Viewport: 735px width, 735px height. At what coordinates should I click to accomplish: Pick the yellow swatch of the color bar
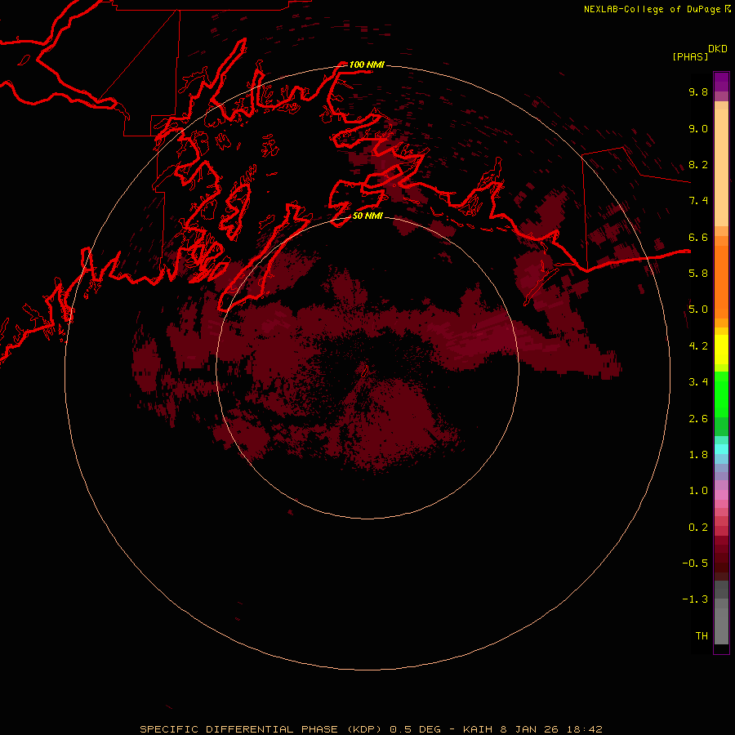(x=721, y=350)
